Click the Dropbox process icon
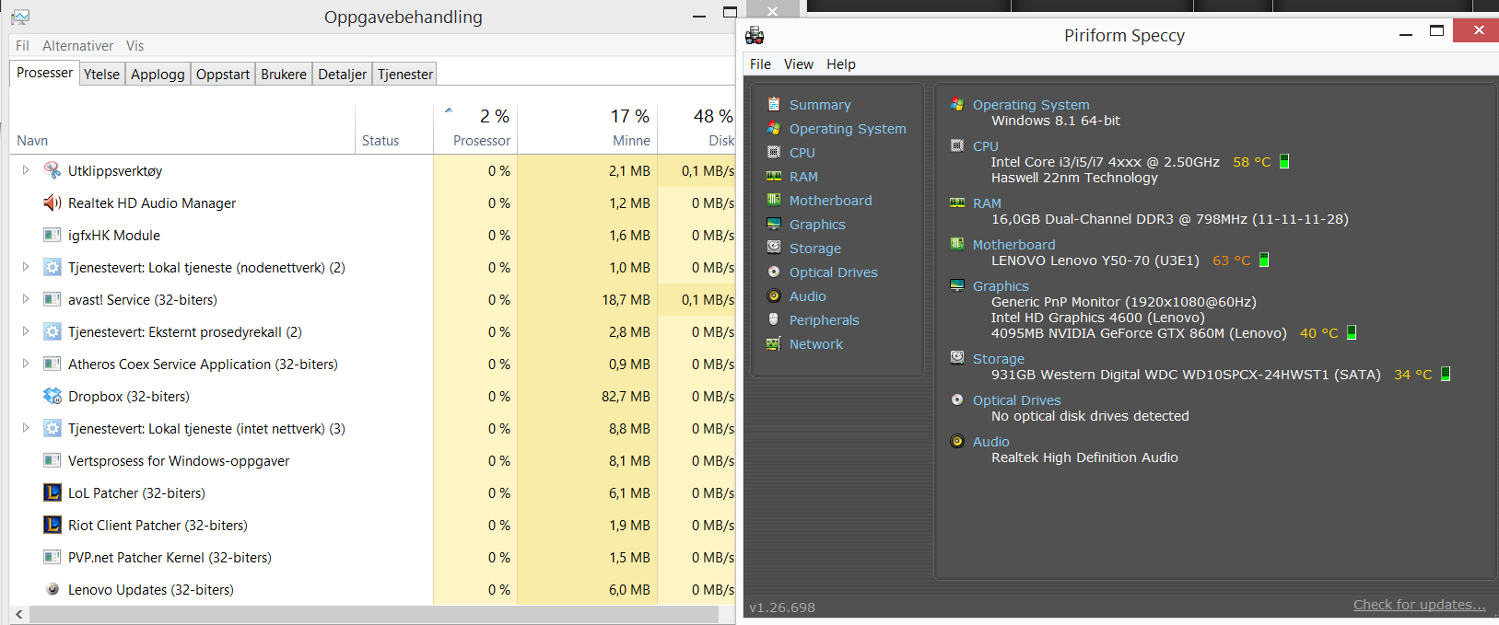The height and width of the screenshot is (625, 1499). click(x=53, y=396)
